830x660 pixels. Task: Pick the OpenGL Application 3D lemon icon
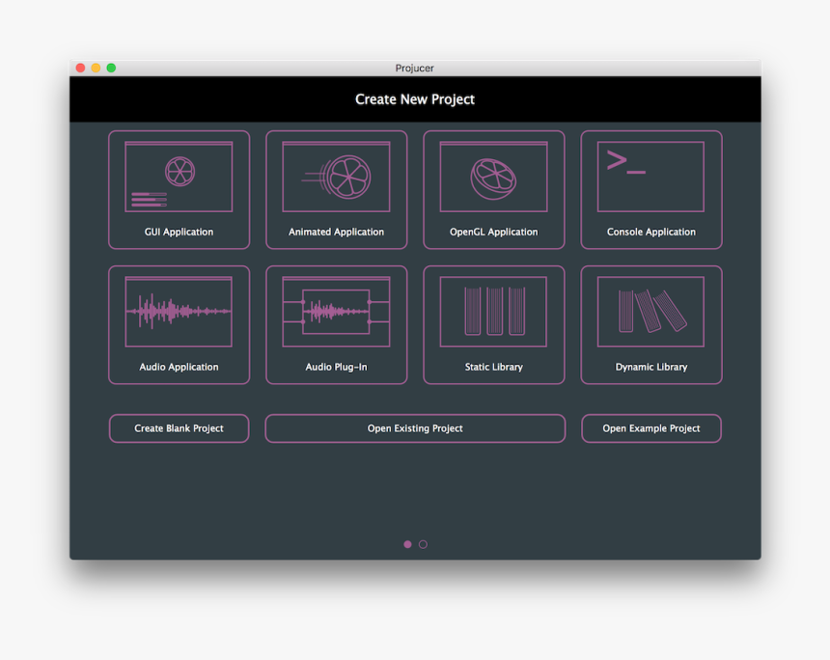(493, 178)
